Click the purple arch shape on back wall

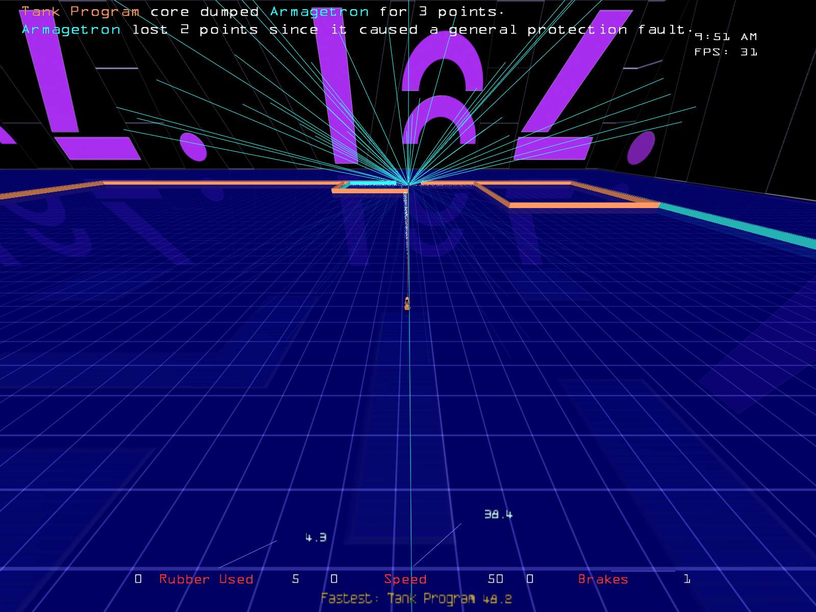click(x=442, y=69)
